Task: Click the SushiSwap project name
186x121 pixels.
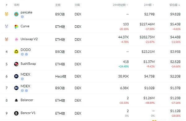Action: 28,64
